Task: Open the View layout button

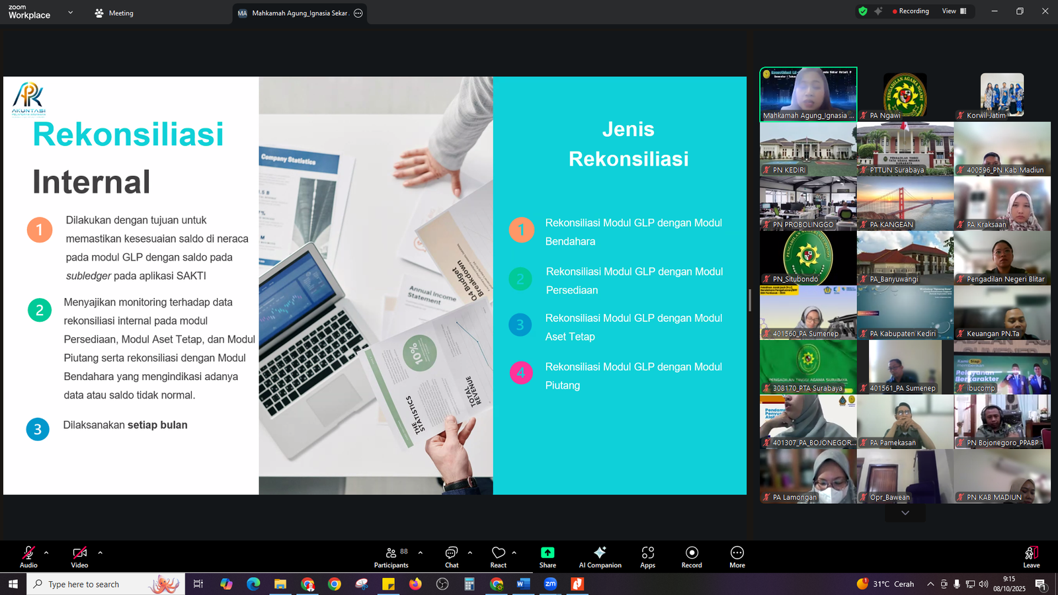Action: (x=954, y=11)
